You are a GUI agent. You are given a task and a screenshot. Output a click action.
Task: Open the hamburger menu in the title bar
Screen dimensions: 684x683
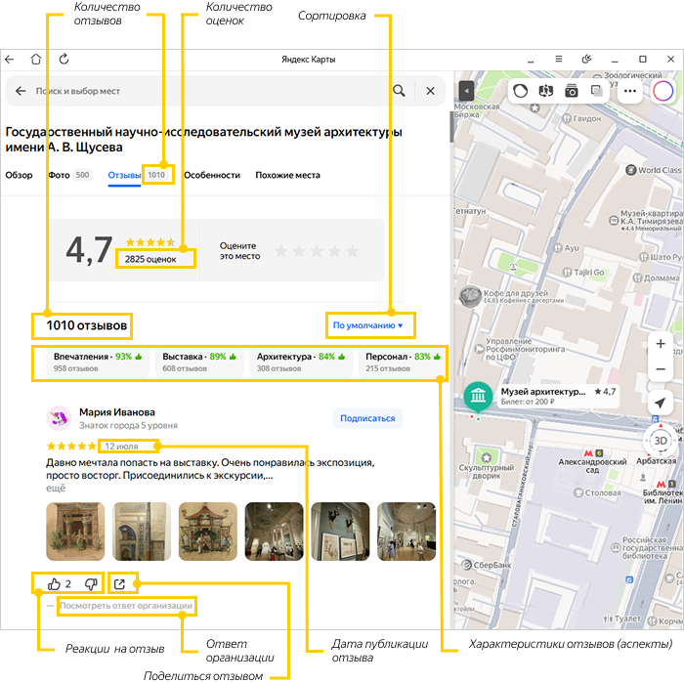(x=558, y=59)
